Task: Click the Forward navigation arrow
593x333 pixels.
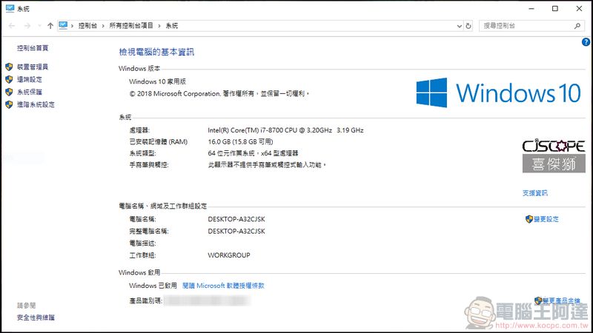Action: (x=27, y=26)
